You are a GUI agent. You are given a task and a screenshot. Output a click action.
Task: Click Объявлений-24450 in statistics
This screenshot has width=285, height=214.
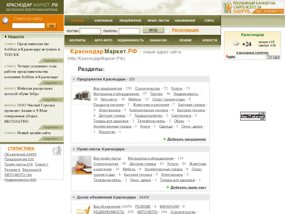[20, 154]
